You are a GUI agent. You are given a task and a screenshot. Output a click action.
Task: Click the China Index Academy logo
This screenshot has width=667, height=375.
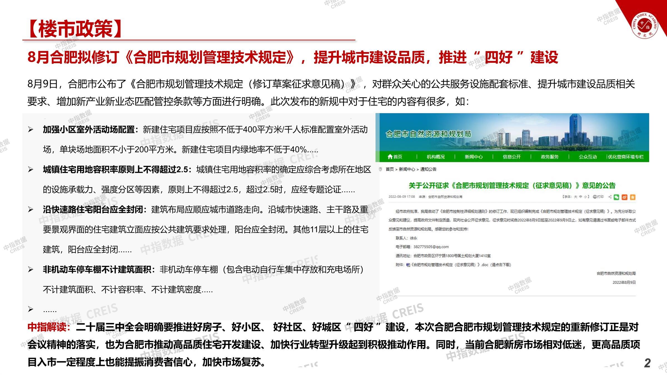(x=645, y=26)
